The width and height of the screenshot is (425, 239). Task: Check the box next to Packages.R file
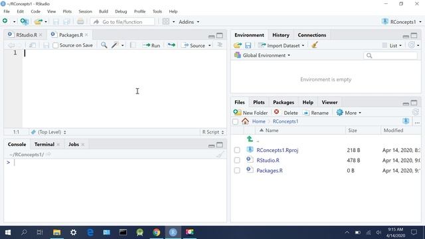[237, 171]
